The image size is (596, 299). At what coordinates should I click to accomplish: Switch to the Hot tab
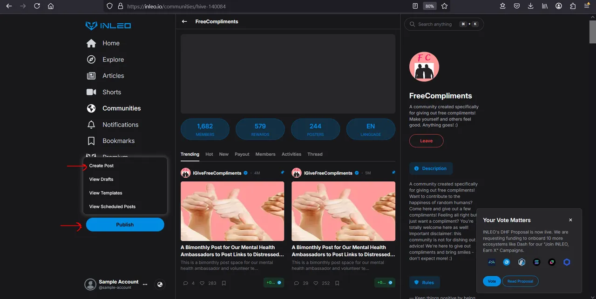[x=209, y=154]
